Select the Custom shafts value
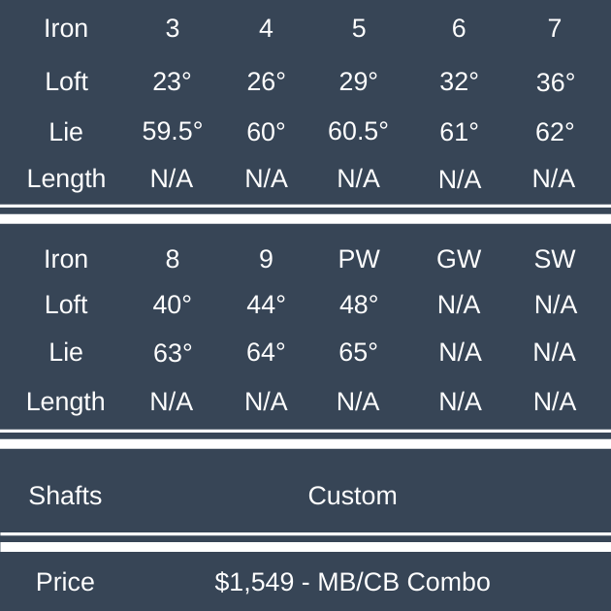The width and height of the screenshot is (611, 611). (352, 496)
